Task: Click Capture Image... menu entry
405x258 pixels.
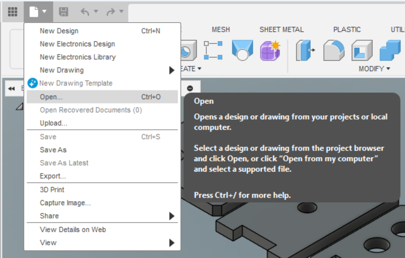Action: pyautogui.click(x=65, y=203)
